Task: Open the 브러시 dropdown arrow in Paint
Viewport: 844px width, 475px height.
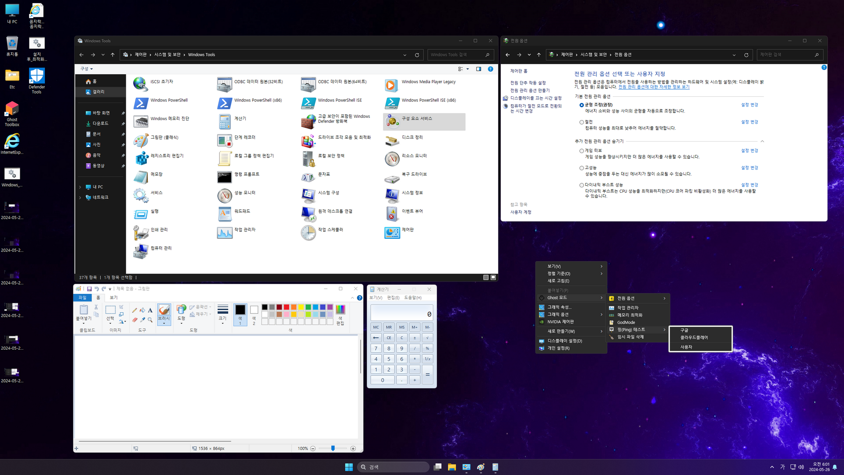Action: pos(164,324)
